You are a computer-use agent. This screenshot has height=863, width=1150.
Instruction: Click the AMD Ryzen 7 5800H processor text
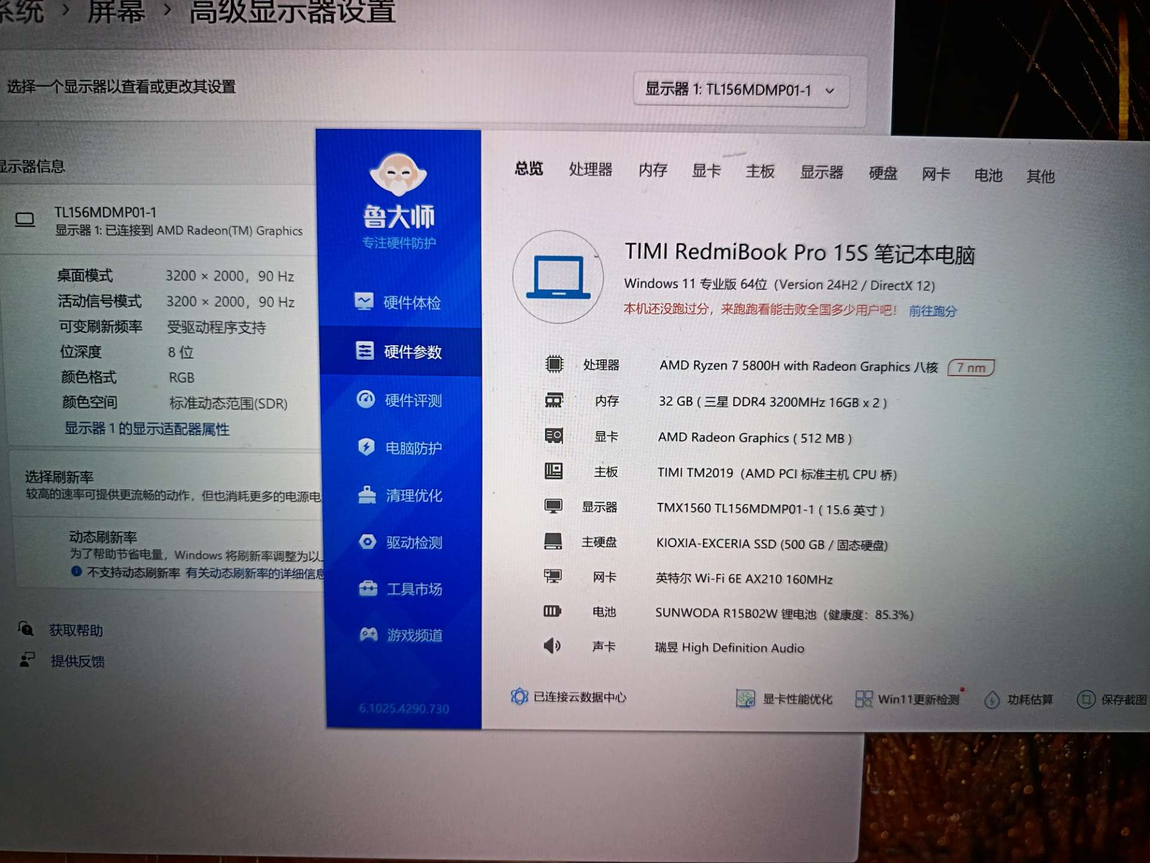(798, 366)
